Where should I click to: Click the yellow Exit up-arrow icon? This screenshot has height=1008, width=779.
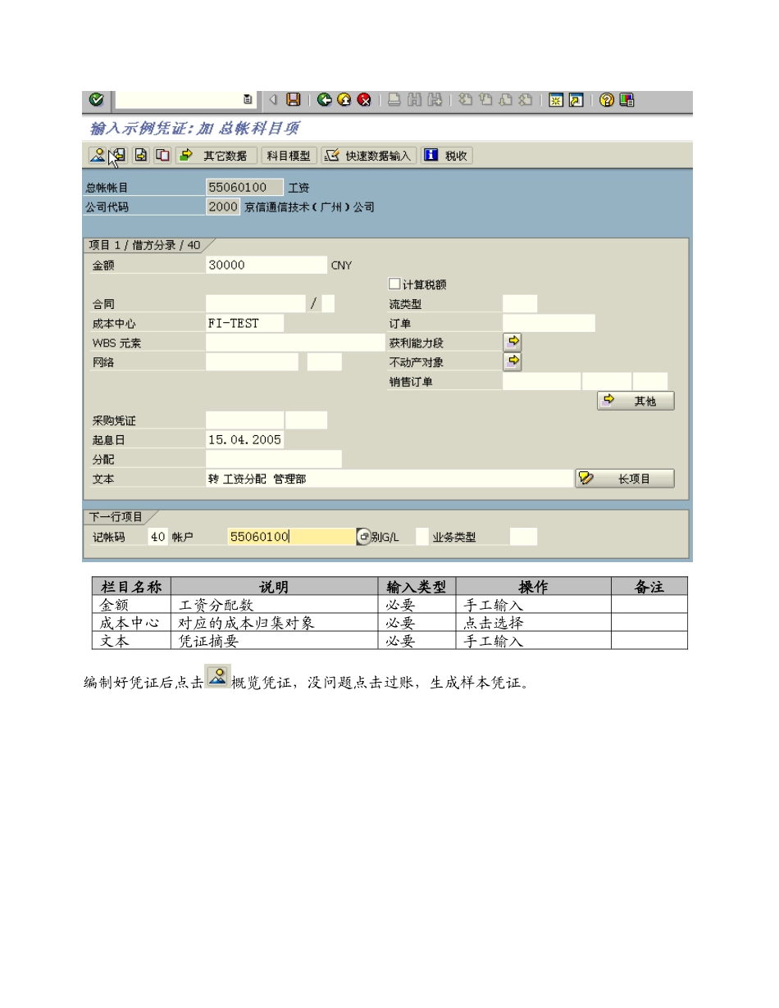coord(344,100)
